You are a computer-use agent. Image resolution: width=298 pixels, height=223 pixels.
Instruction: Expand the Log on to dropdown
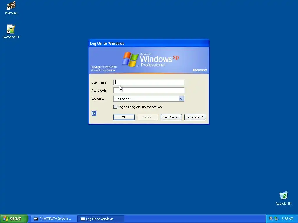(181, 99)
